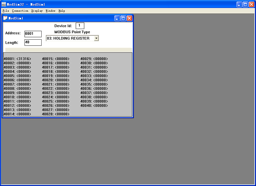
Task: Close the ModSim1 child window
Action: tap(130, 18)
